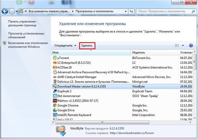Click the change view icon
This screenshot has width=198, height=139.
[177, 45]
